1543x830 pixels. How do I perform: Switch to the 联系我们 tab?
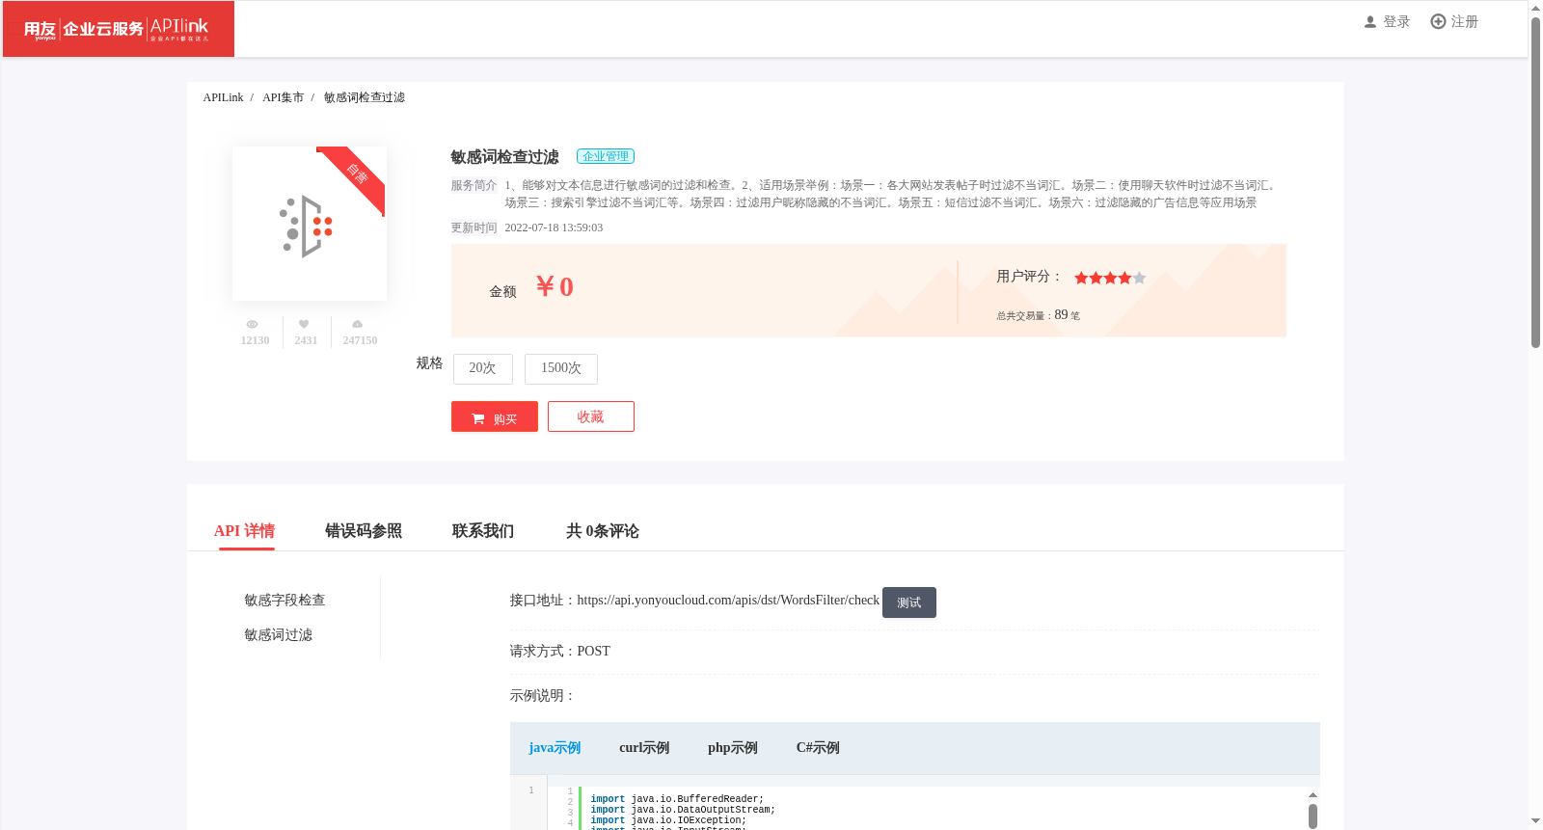pos(483,531)
